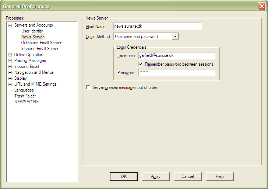Open the Login Method dropdown
This screenshot has height=189, width=268.
(175, 37)
